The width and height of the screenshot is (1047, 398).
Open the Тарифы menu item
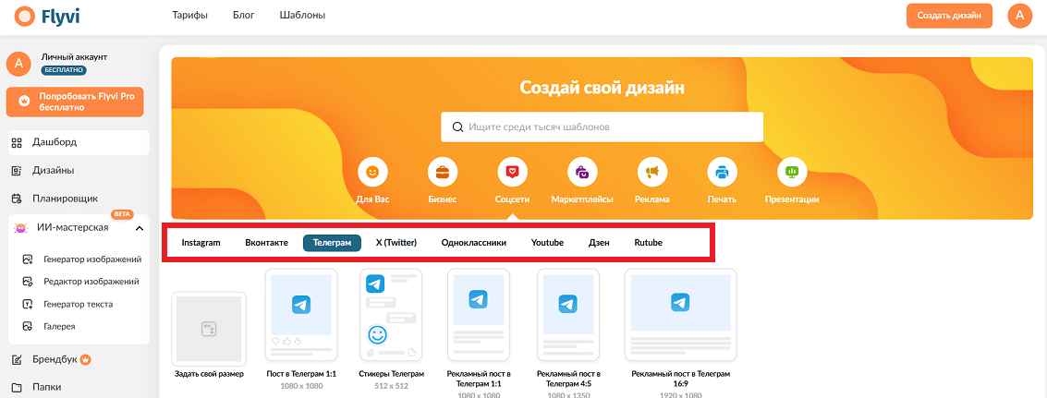tap(190, 16)
